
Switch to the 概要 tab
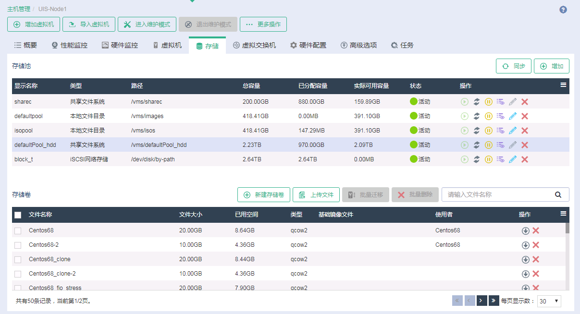[x=25, y=45]
